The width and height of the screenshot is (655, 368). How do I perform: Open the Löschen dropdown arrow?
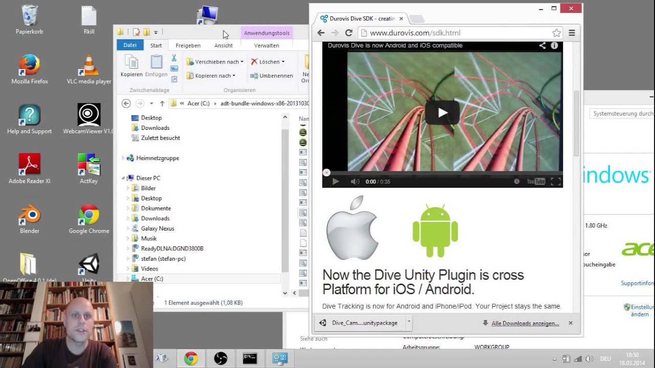(x=283, y=62)
